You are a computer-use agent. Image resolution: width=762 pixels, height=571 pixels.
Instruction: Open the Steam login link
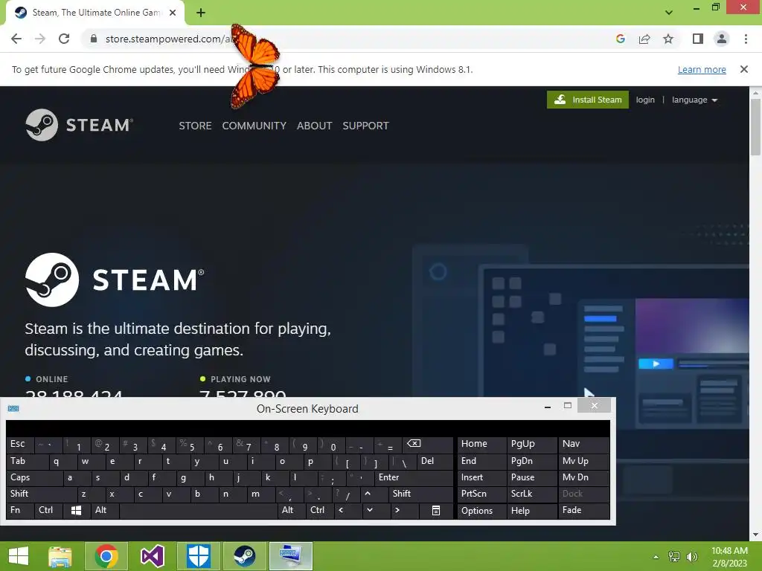click(645, 100)
